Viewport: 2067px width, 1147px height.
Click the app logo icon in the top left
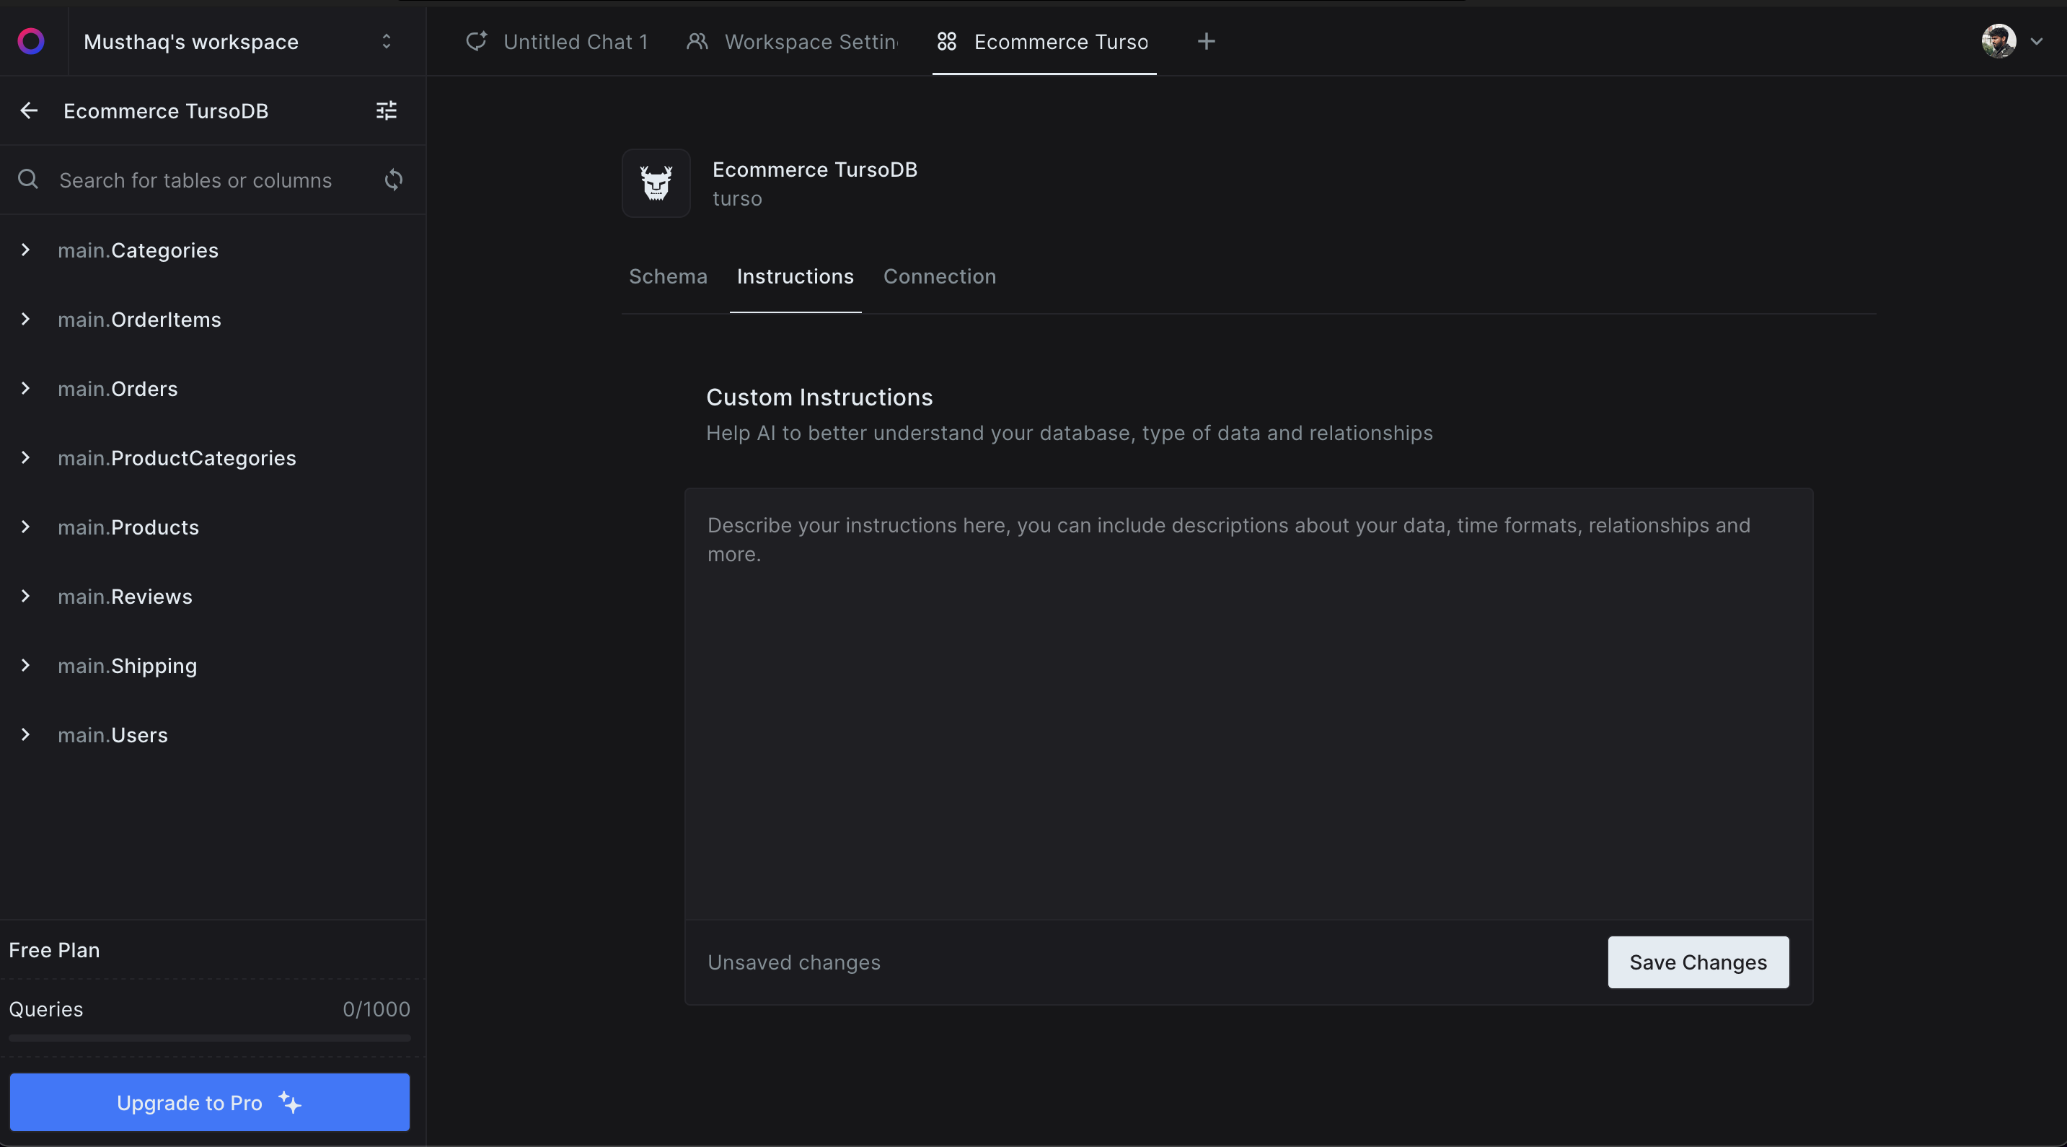(31, 41)
